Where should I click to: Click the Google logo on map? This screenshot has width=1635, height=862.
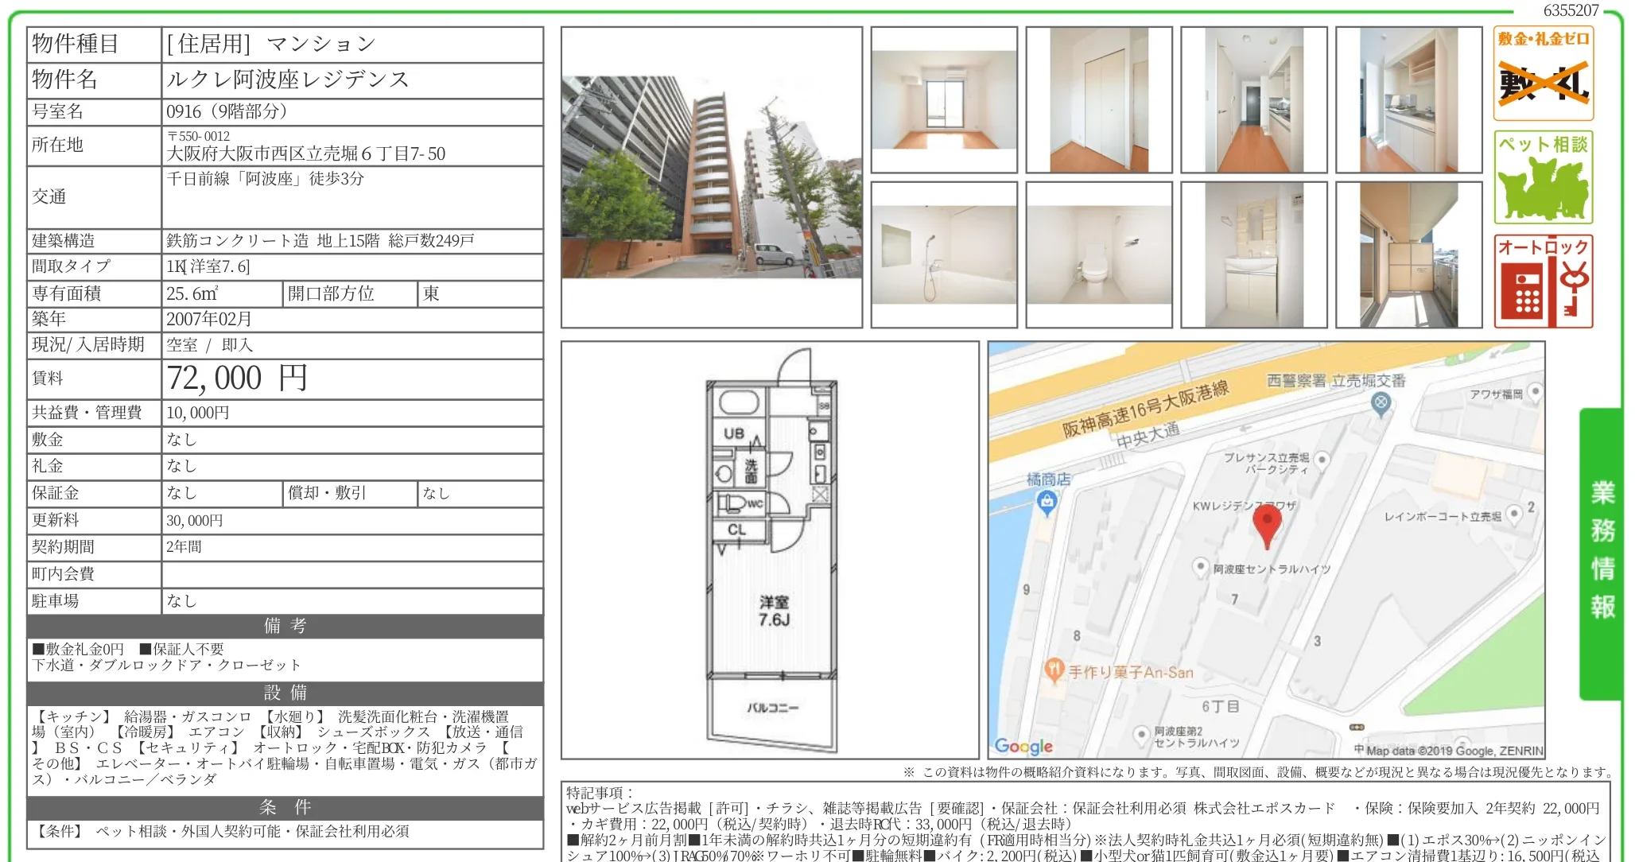pos(1023,746)
